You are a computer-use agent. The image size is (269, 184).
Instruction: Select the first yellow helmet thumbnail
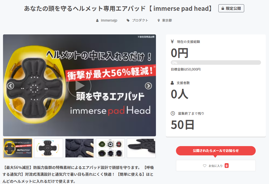tap(18, 148)
